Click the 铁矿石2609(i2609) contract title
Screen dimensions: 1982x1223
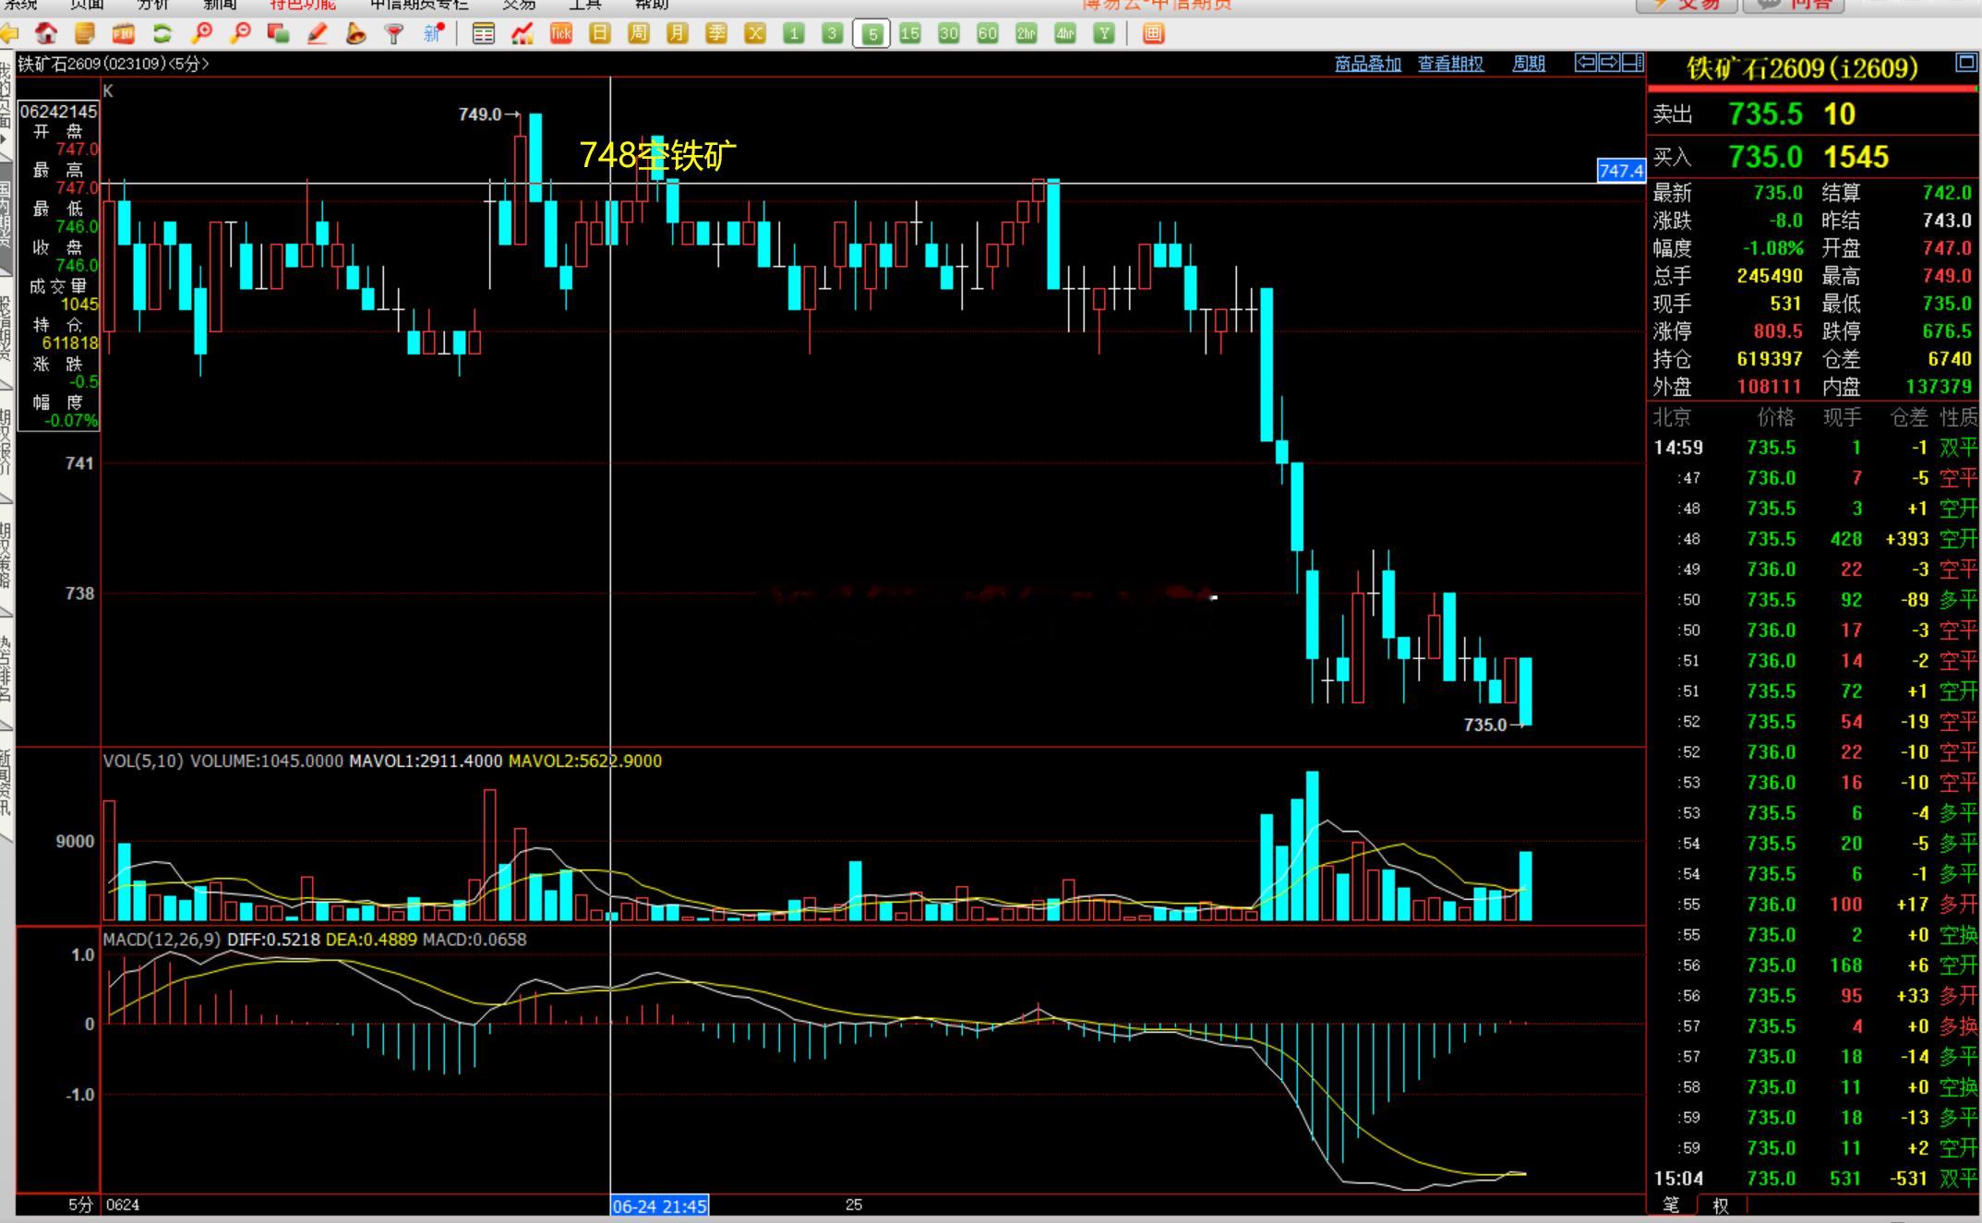[x=1802, y=67]
